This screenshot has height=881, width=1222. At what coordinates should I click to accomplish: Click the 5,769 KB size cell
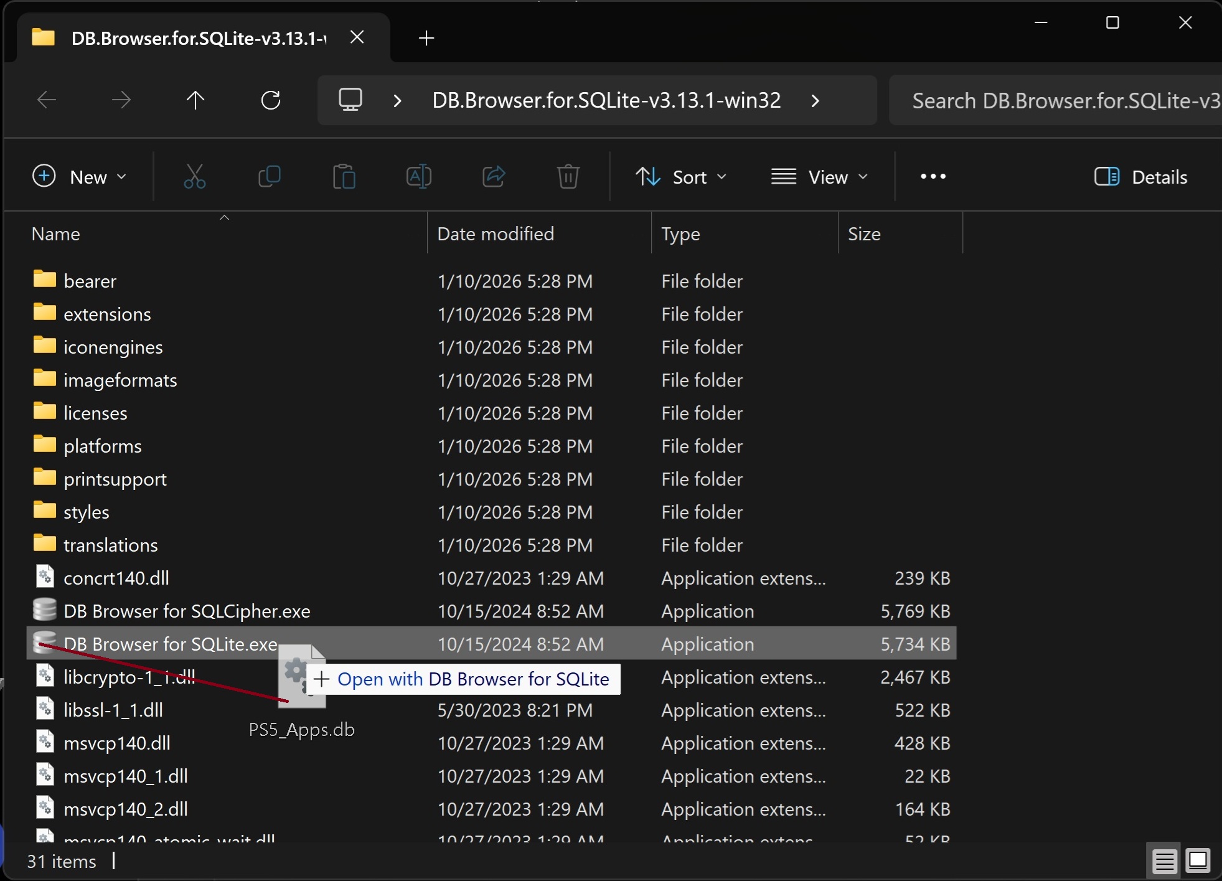[x=915, y=611]
